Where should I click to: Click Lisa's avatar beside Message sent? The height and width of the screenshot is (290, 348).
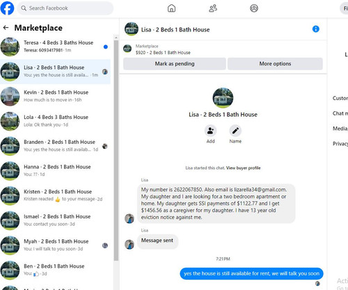pyautogui.click(x=129, y=244)
